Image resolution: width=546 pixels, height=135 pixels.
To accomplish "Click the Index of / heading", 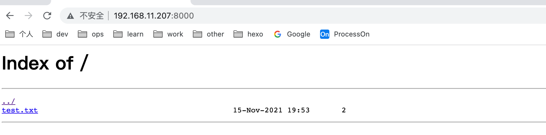I will tap(45, 63).
